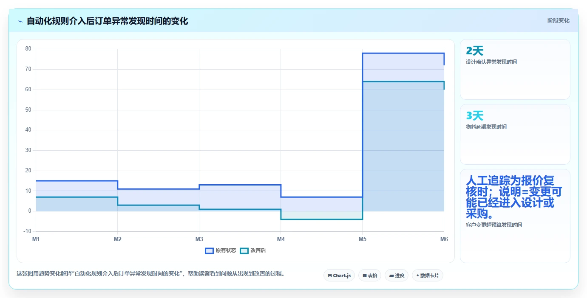Click the M2 x-axis label

point(118,239)
